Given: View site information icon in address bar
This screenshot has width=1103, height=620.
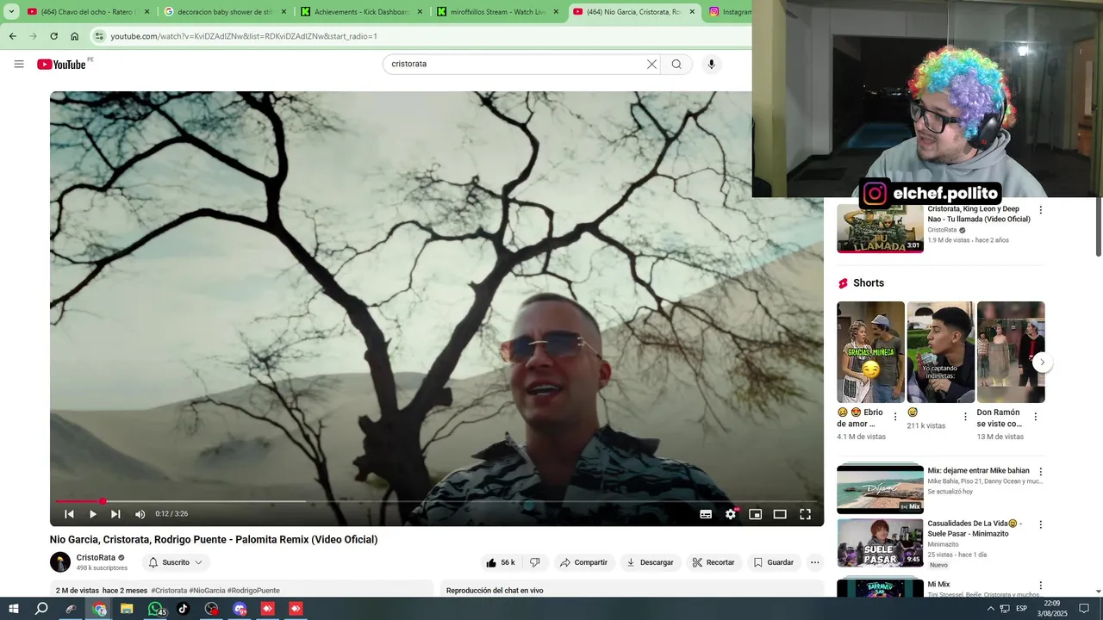Looking at the screenshot, I should point(99,36).
